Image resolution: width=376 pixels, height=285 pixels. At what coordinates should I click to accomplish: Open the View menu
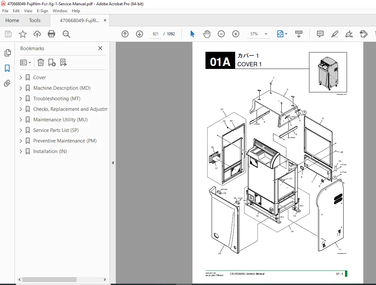(28, 11)
